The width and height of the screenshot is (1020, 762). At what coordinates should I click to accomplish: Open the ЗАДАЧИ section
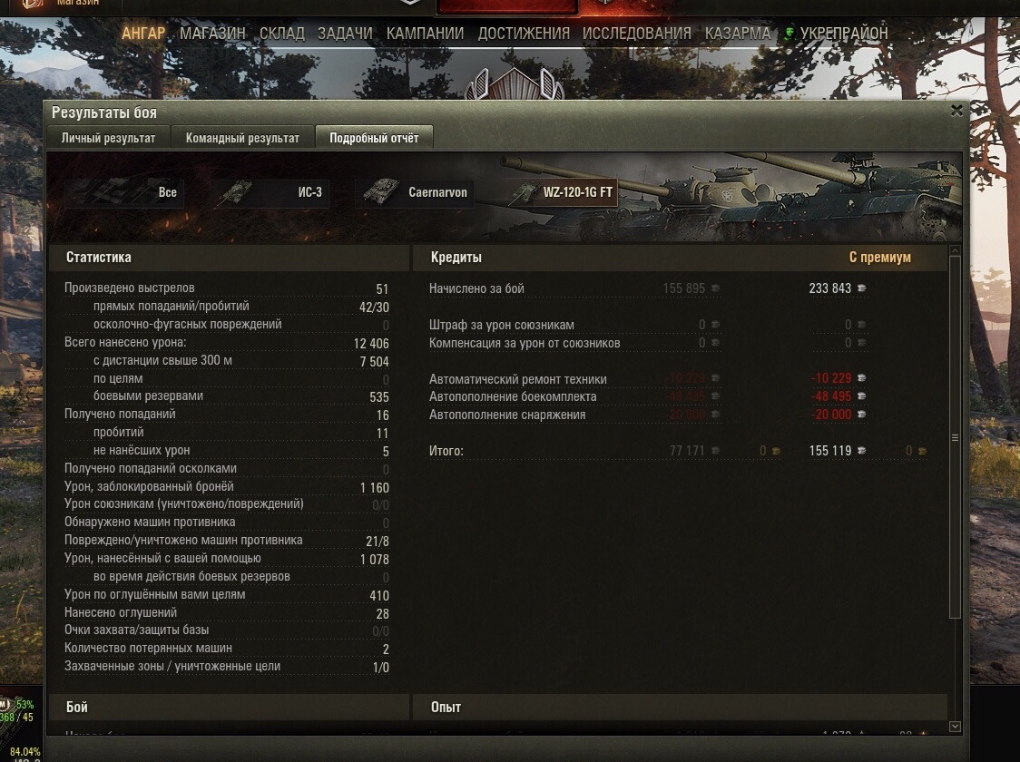click(x=345, y=34)
